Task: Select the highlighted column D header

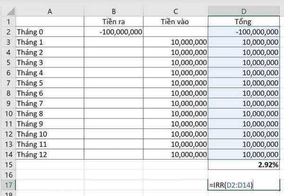Action: 244,11
